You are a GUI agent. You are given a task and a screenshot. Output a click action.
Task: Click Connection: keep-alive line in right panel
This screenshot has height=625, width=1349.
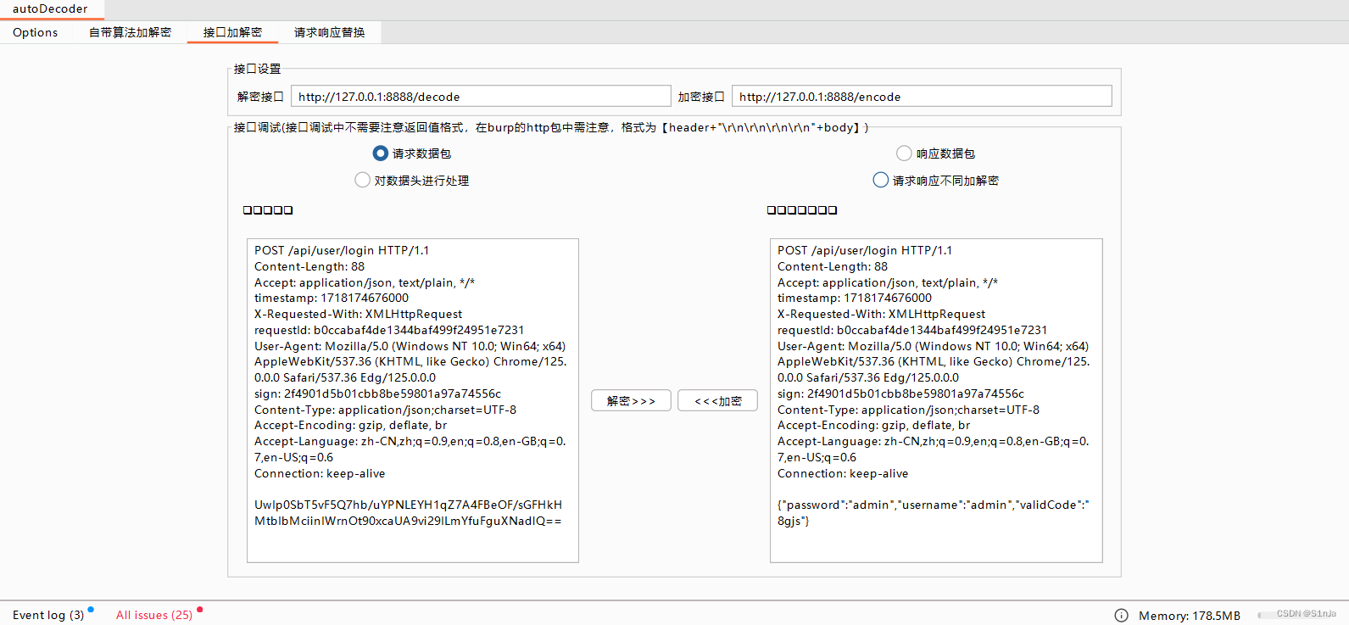(x=843, y=473)
